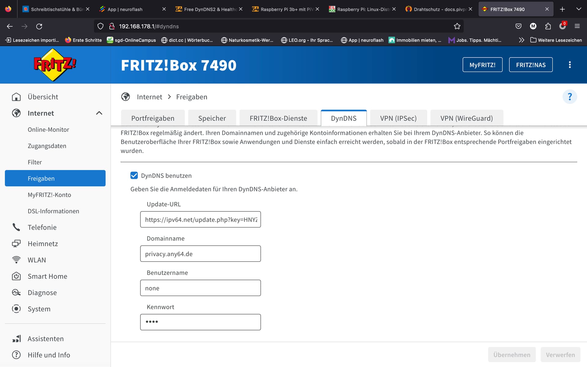
Task: Click the breadcrumb globe icon
Action: pos(125,97)
